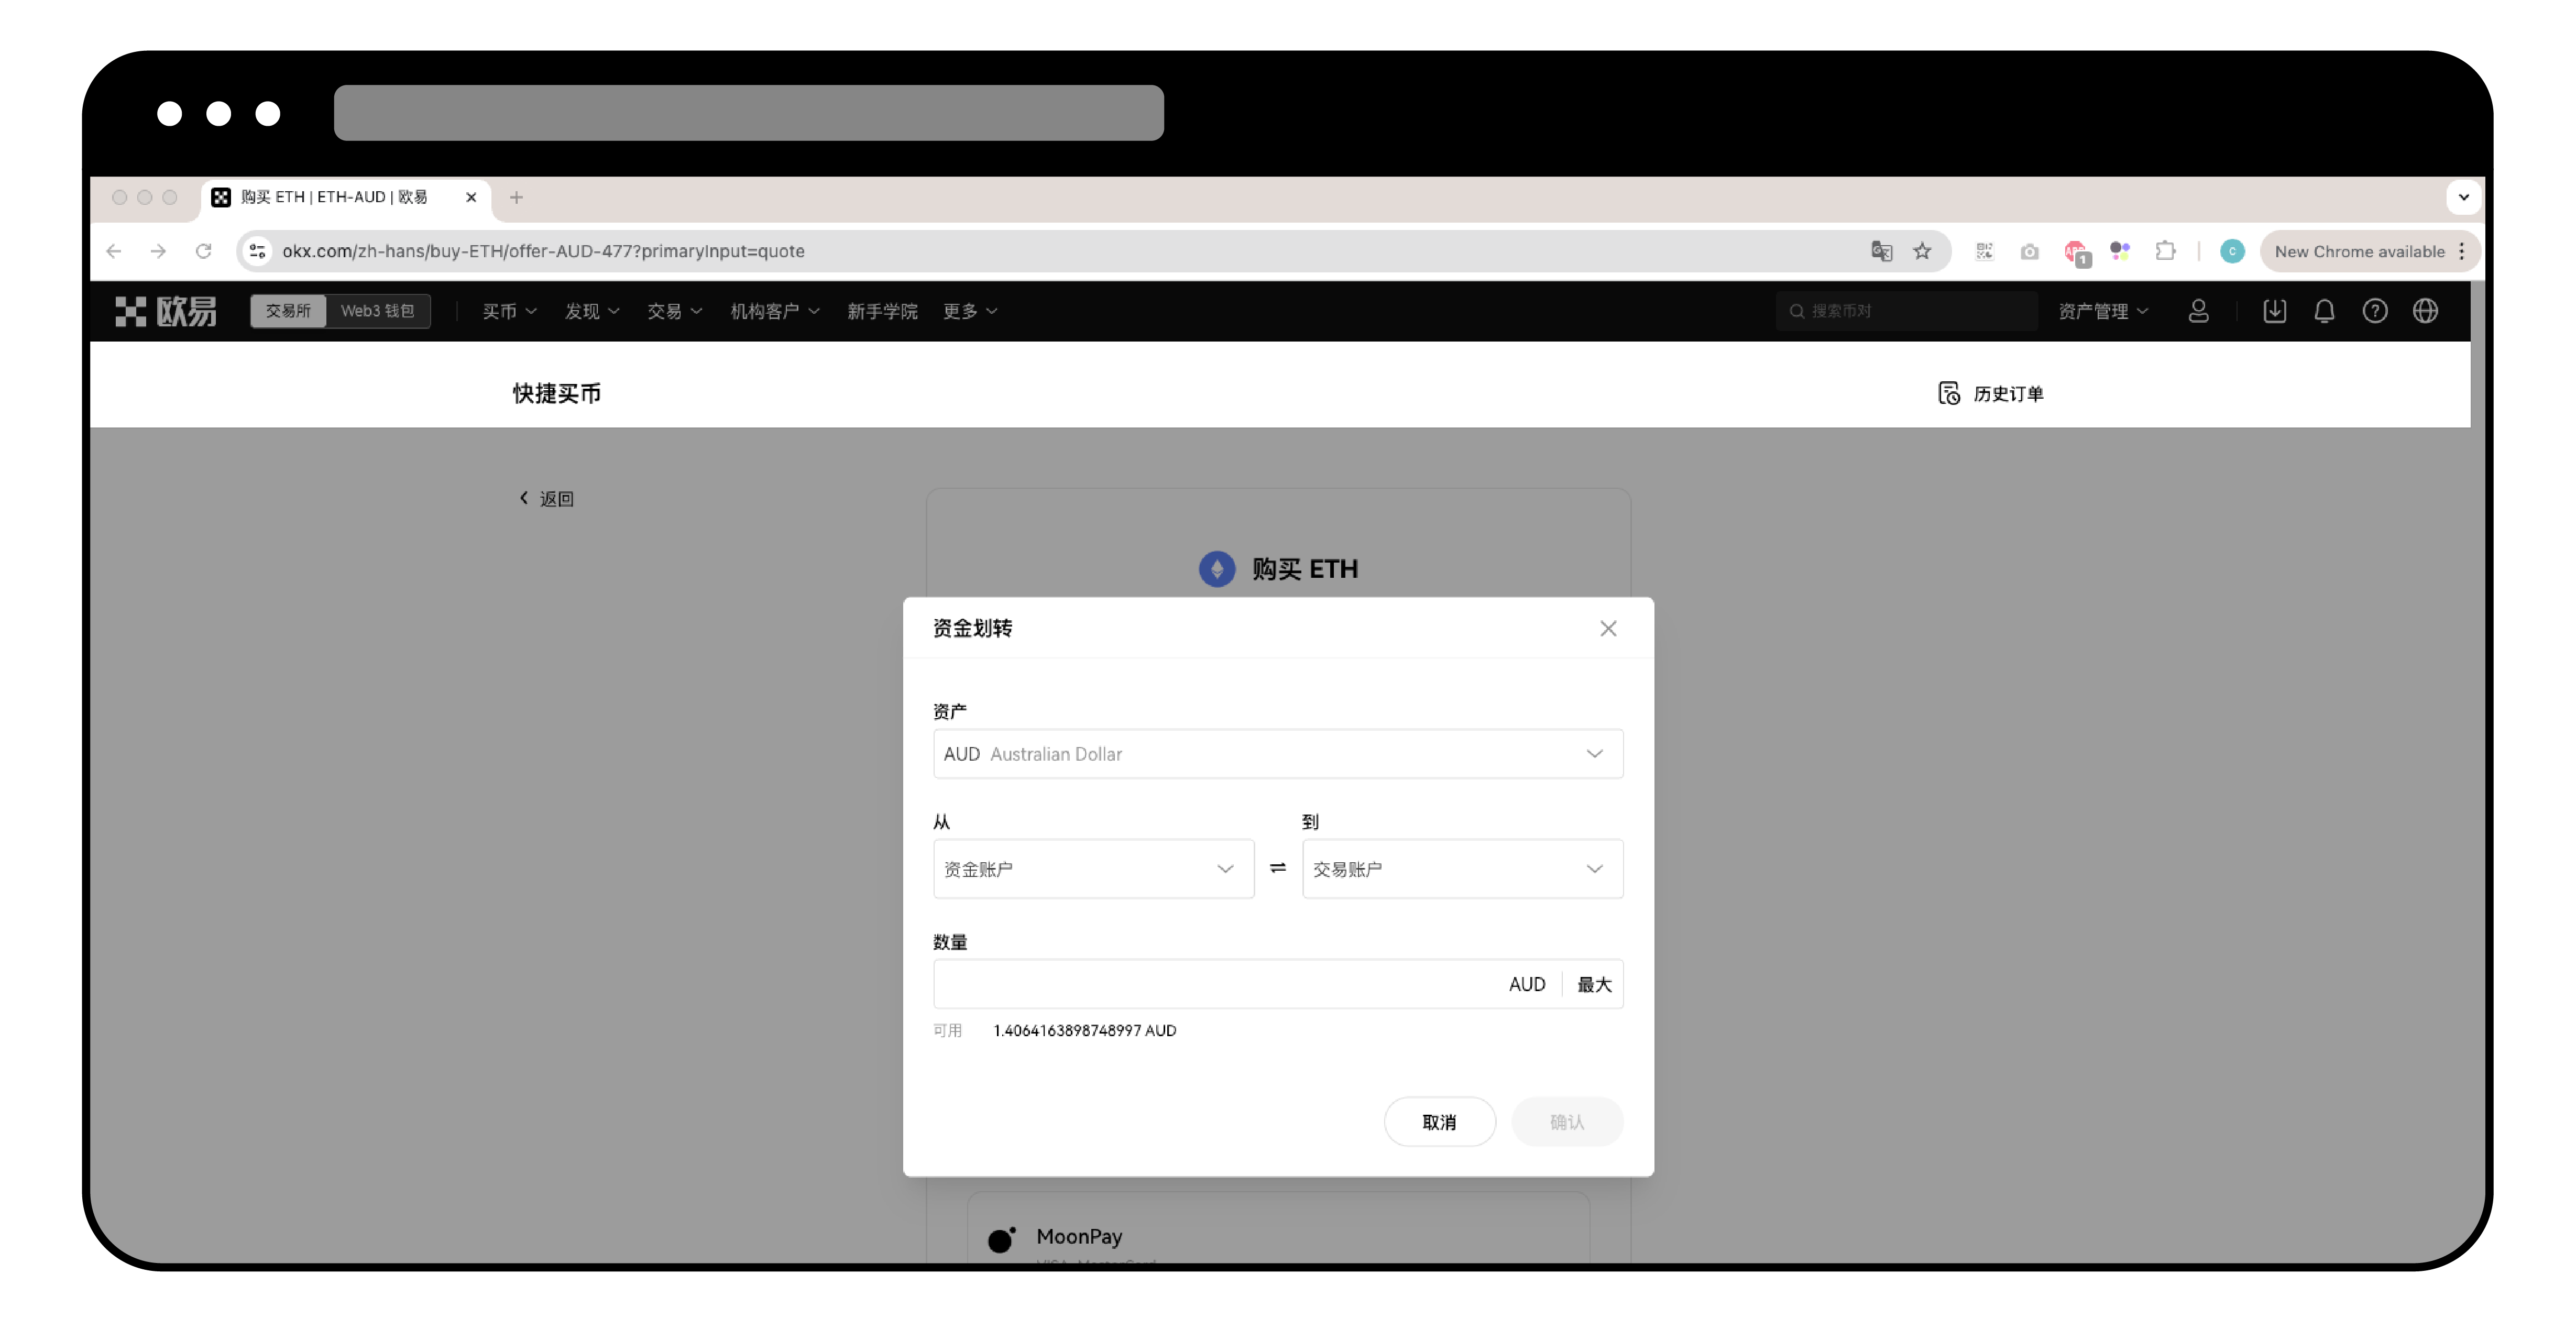Open the notifications bell icon

[x=2324, y=311]
